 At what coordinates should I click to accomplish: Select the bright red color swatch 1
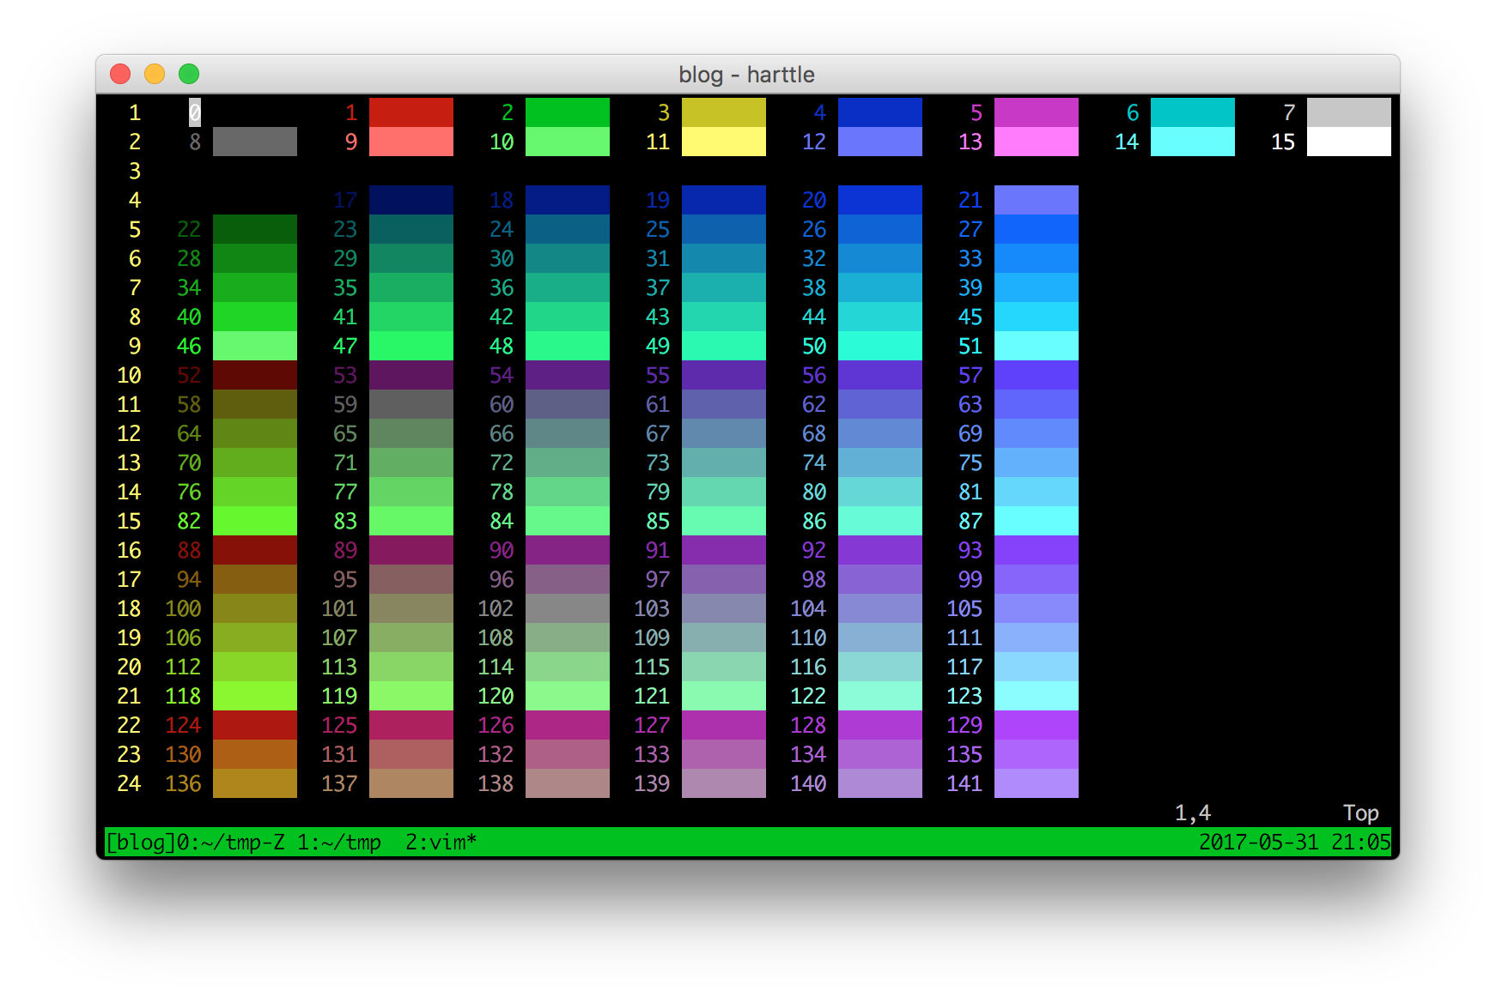(x=410, y=112)
